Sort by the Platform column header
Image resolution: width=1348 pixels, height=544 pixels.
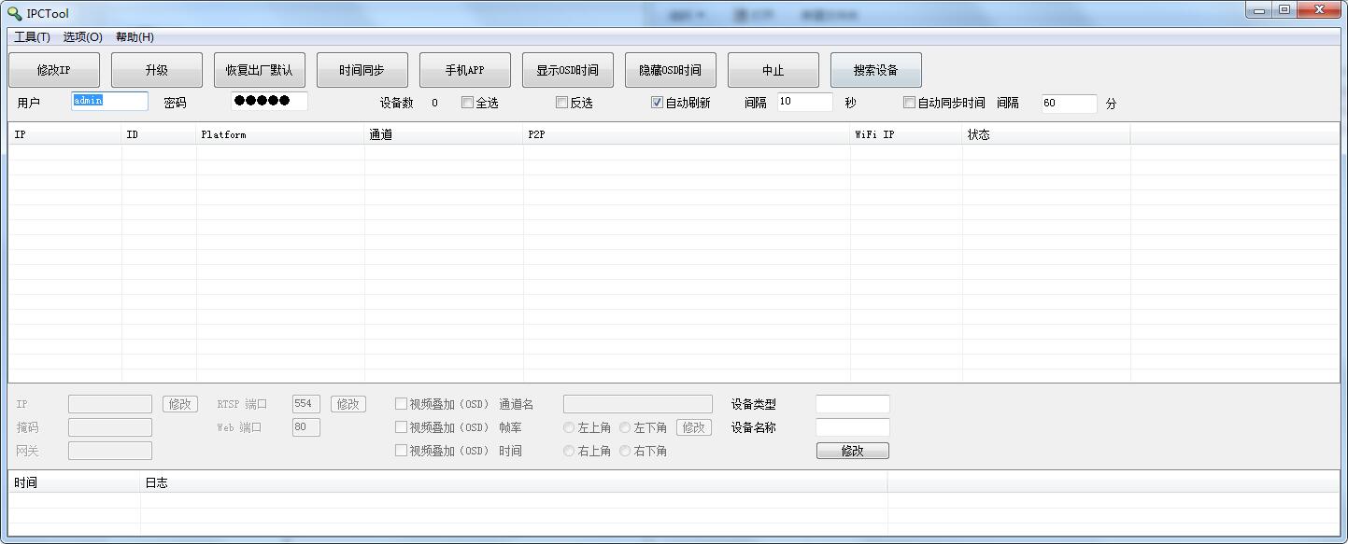(280, 134)
